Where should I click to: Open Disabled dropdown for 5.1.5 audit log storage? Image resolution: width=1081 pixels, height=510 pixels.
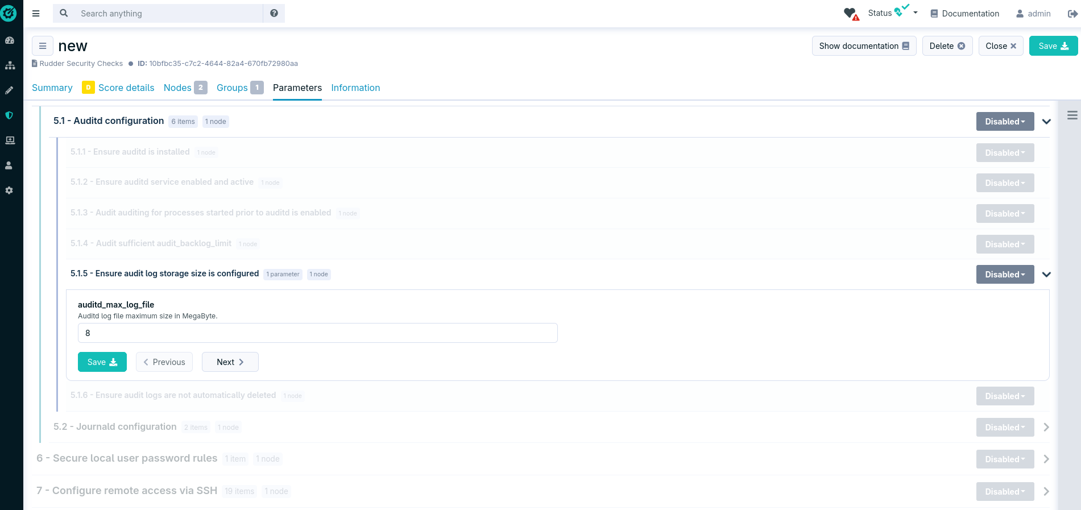pyautogui.click(x=1005, y=275)
